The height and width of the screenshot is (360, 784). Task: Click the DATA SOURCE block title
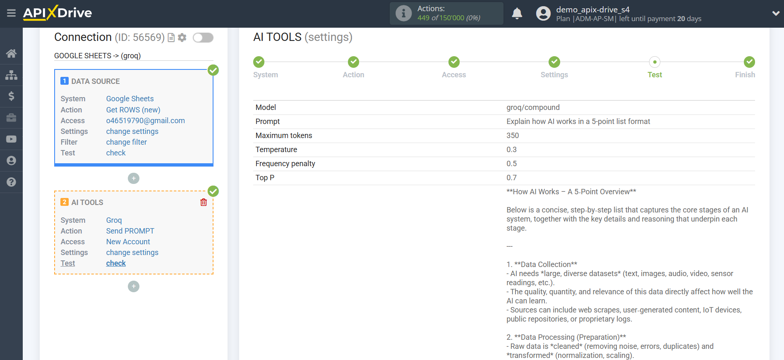[96, 81]
